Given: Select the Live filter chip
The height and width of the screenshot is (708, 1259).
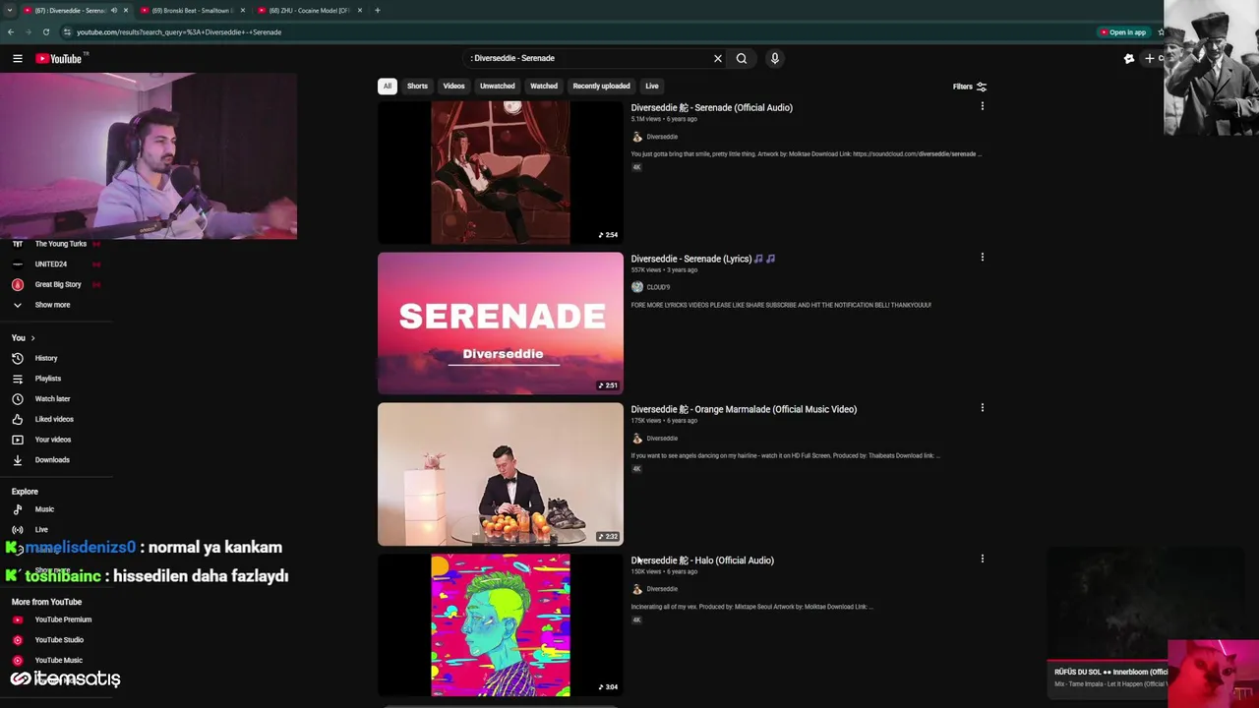Looking at the screenshot, I should (x=652, y=87).
